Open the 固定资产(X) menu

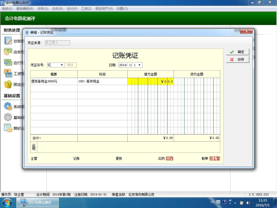click(x=104, y=8)
